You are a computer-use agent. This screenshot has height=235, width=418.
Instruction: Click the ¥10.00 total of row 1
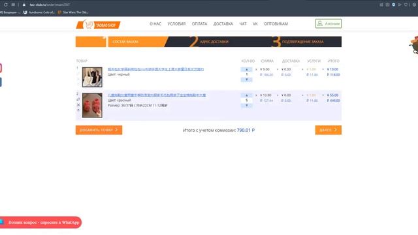pyautogui.click(x=332, y=69)
